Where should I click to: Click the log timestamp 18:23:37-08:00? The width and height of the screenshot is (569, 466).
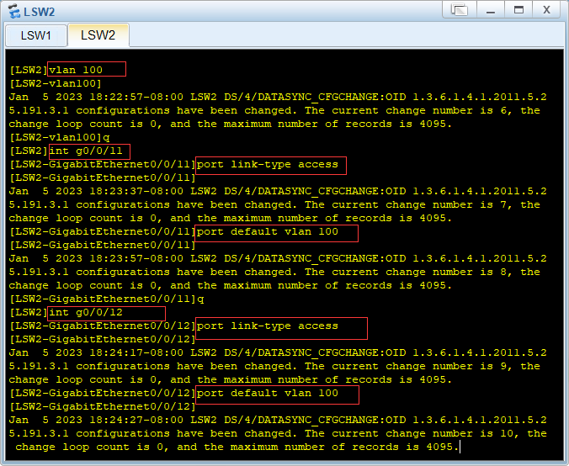tap(136, 191)
